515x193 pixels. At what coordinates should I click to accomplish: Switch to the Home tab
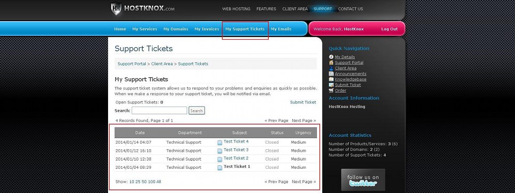click(x=120, y=29)
